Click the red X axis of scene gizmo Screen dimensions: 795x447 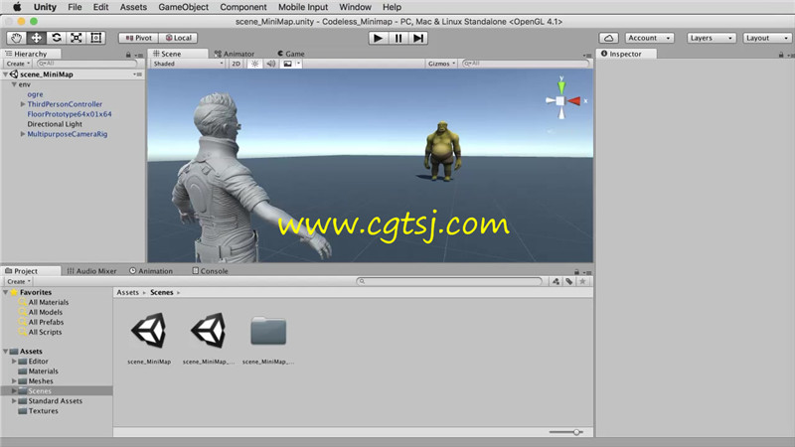(x=574, y=101)
